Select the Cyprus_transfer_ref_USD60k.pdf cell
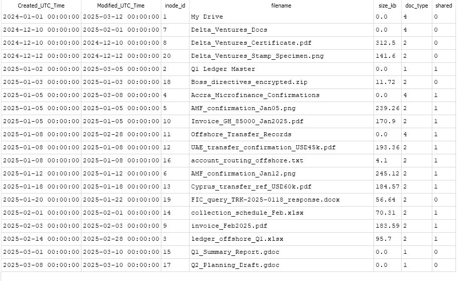464x281 pixels. 282,186
